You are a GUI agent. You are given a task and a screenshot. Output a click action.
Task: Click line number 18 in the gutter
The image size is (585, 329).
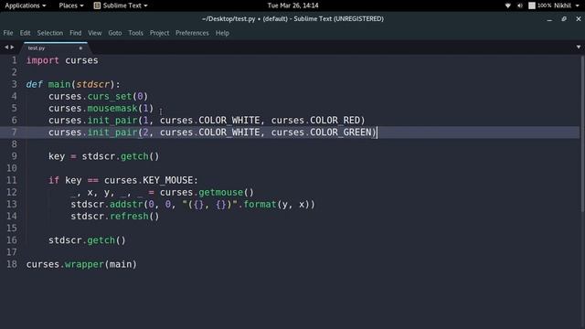click(12, 264)
